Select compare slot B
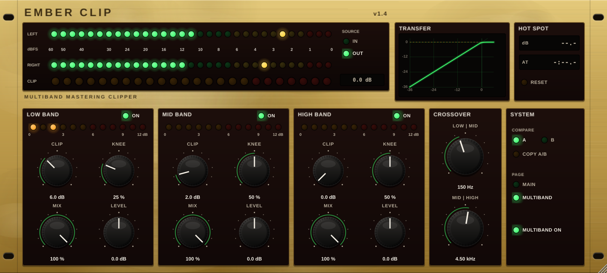This screenshot has height=273, width=607. pos(547,140)
